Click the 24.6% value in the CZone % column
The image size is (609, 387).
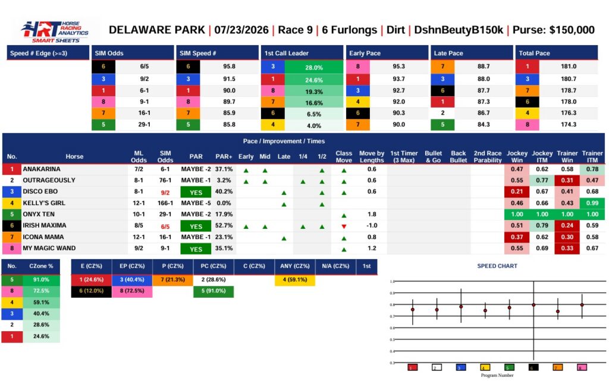[x=41, y=336]
